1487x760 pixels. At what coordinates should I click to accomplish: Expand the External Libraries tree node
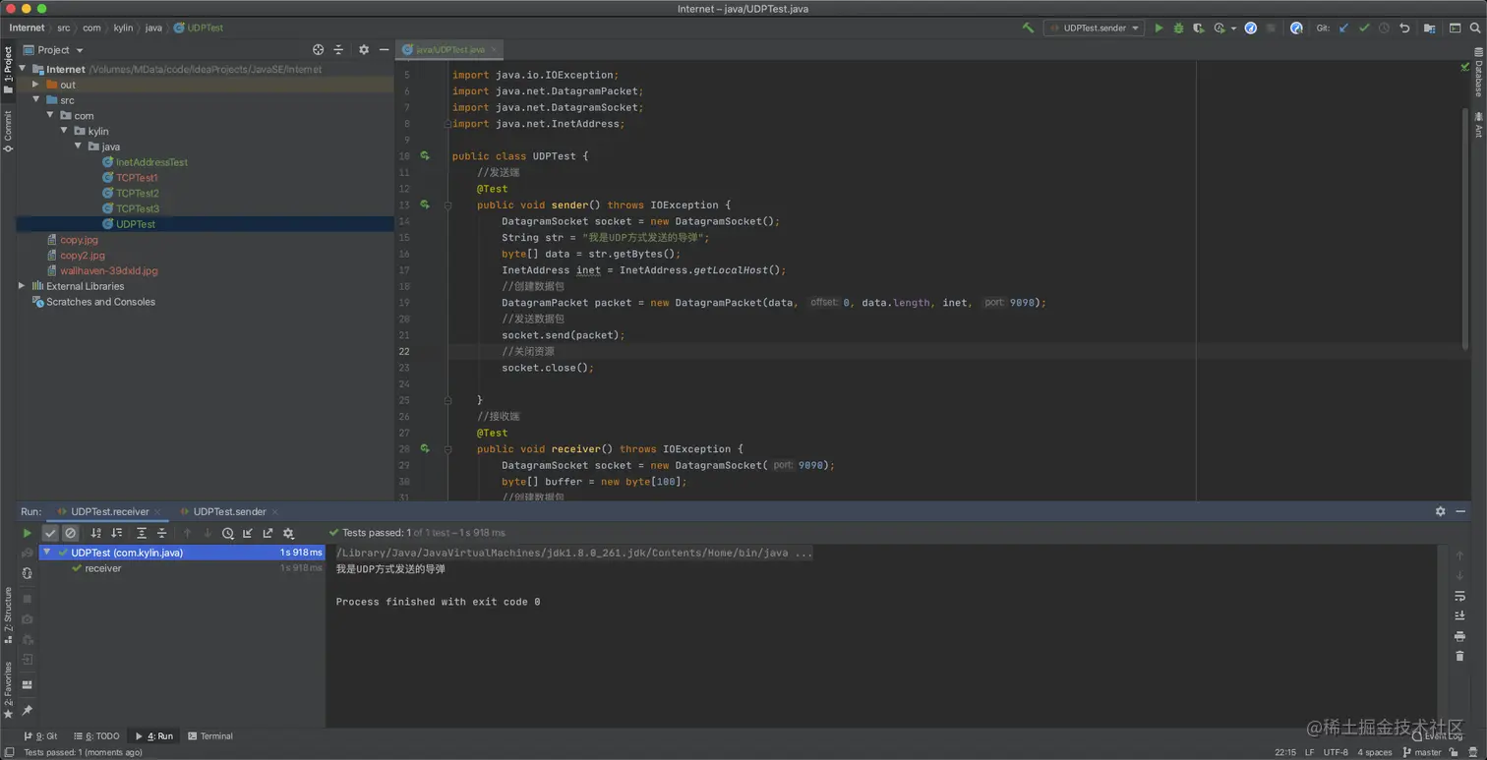click(22, 286)
